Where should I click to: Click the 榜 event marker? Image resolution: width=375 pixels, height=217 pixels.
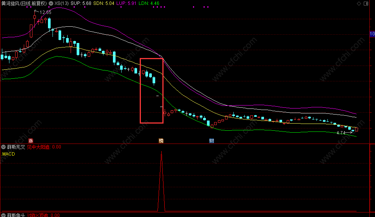coord(161,141)
